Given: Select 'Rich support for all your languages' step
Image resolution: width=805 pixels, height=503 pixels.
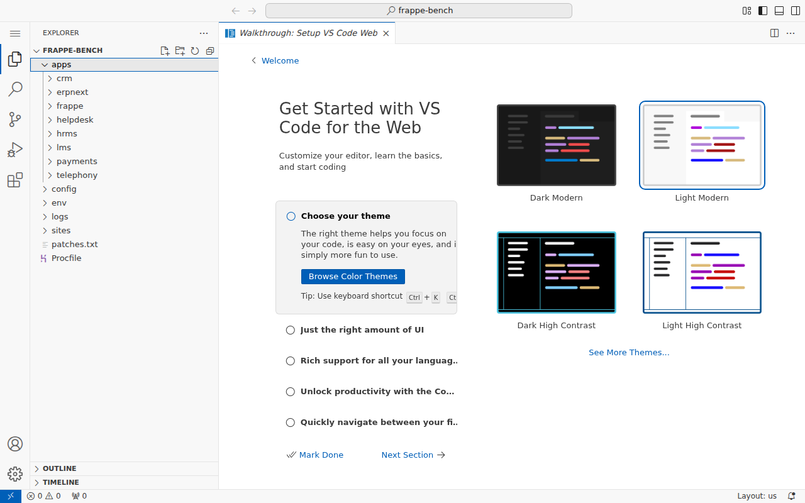Looking at the screenshot, I should (367, 361).
